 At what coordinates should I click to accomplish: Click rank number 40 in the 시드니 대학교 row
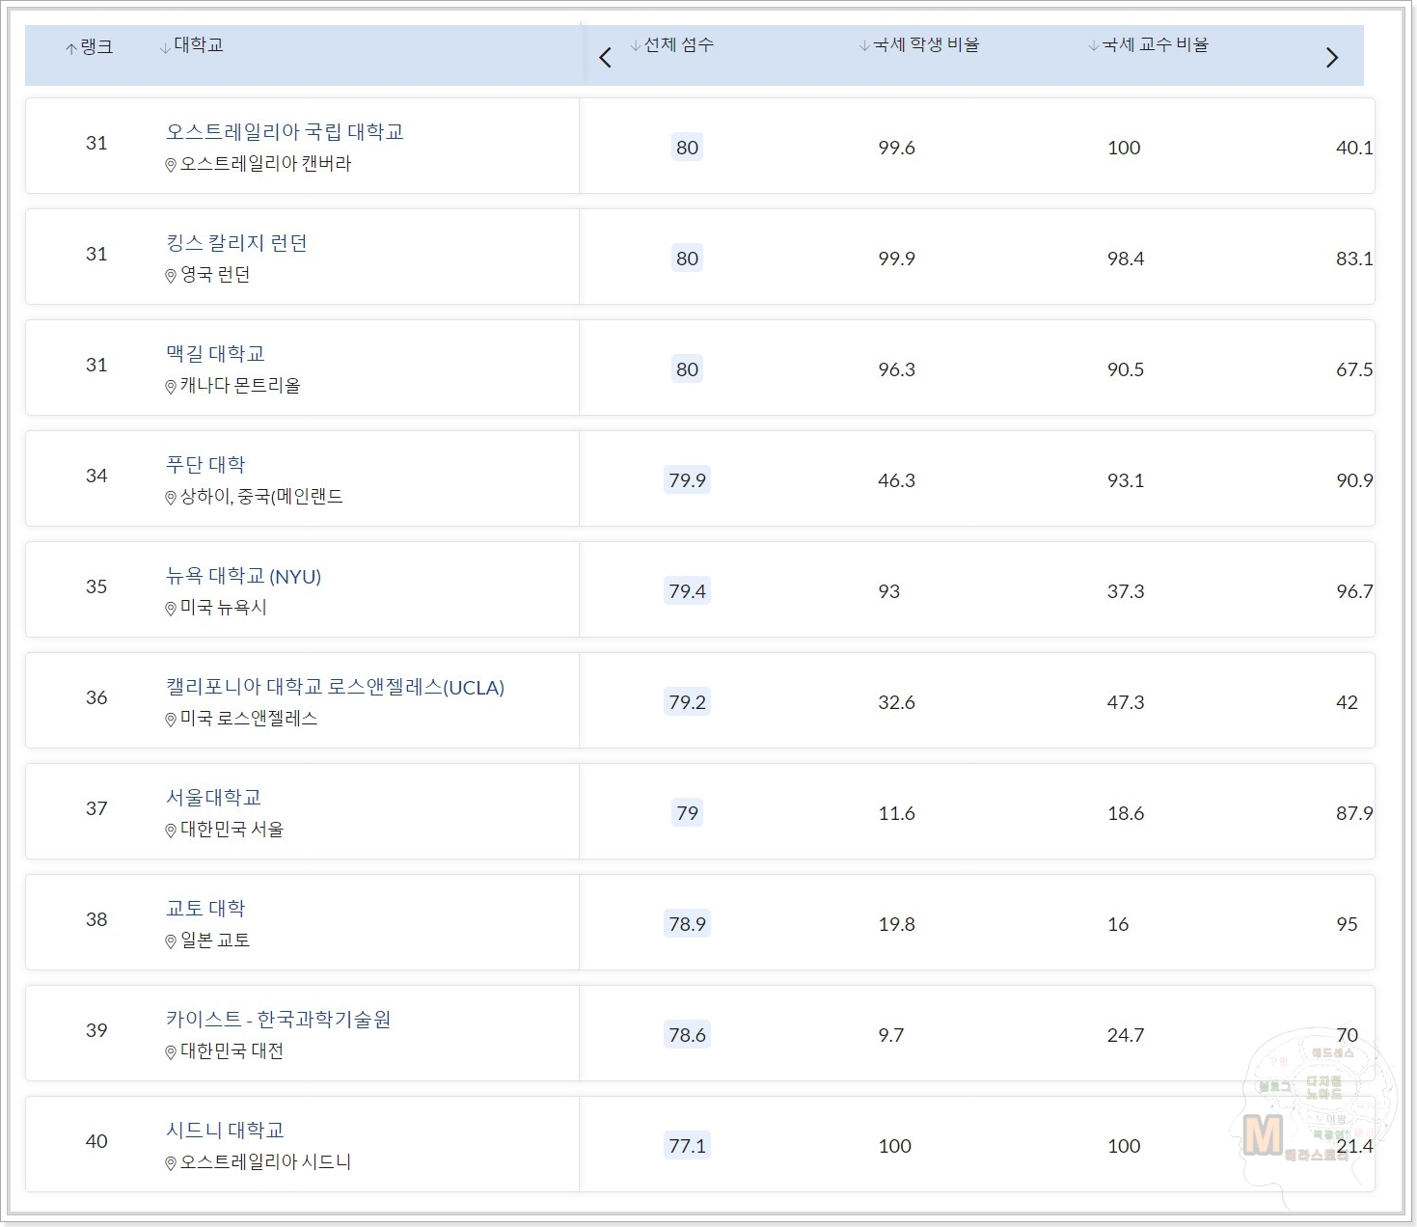[96, 1141]
